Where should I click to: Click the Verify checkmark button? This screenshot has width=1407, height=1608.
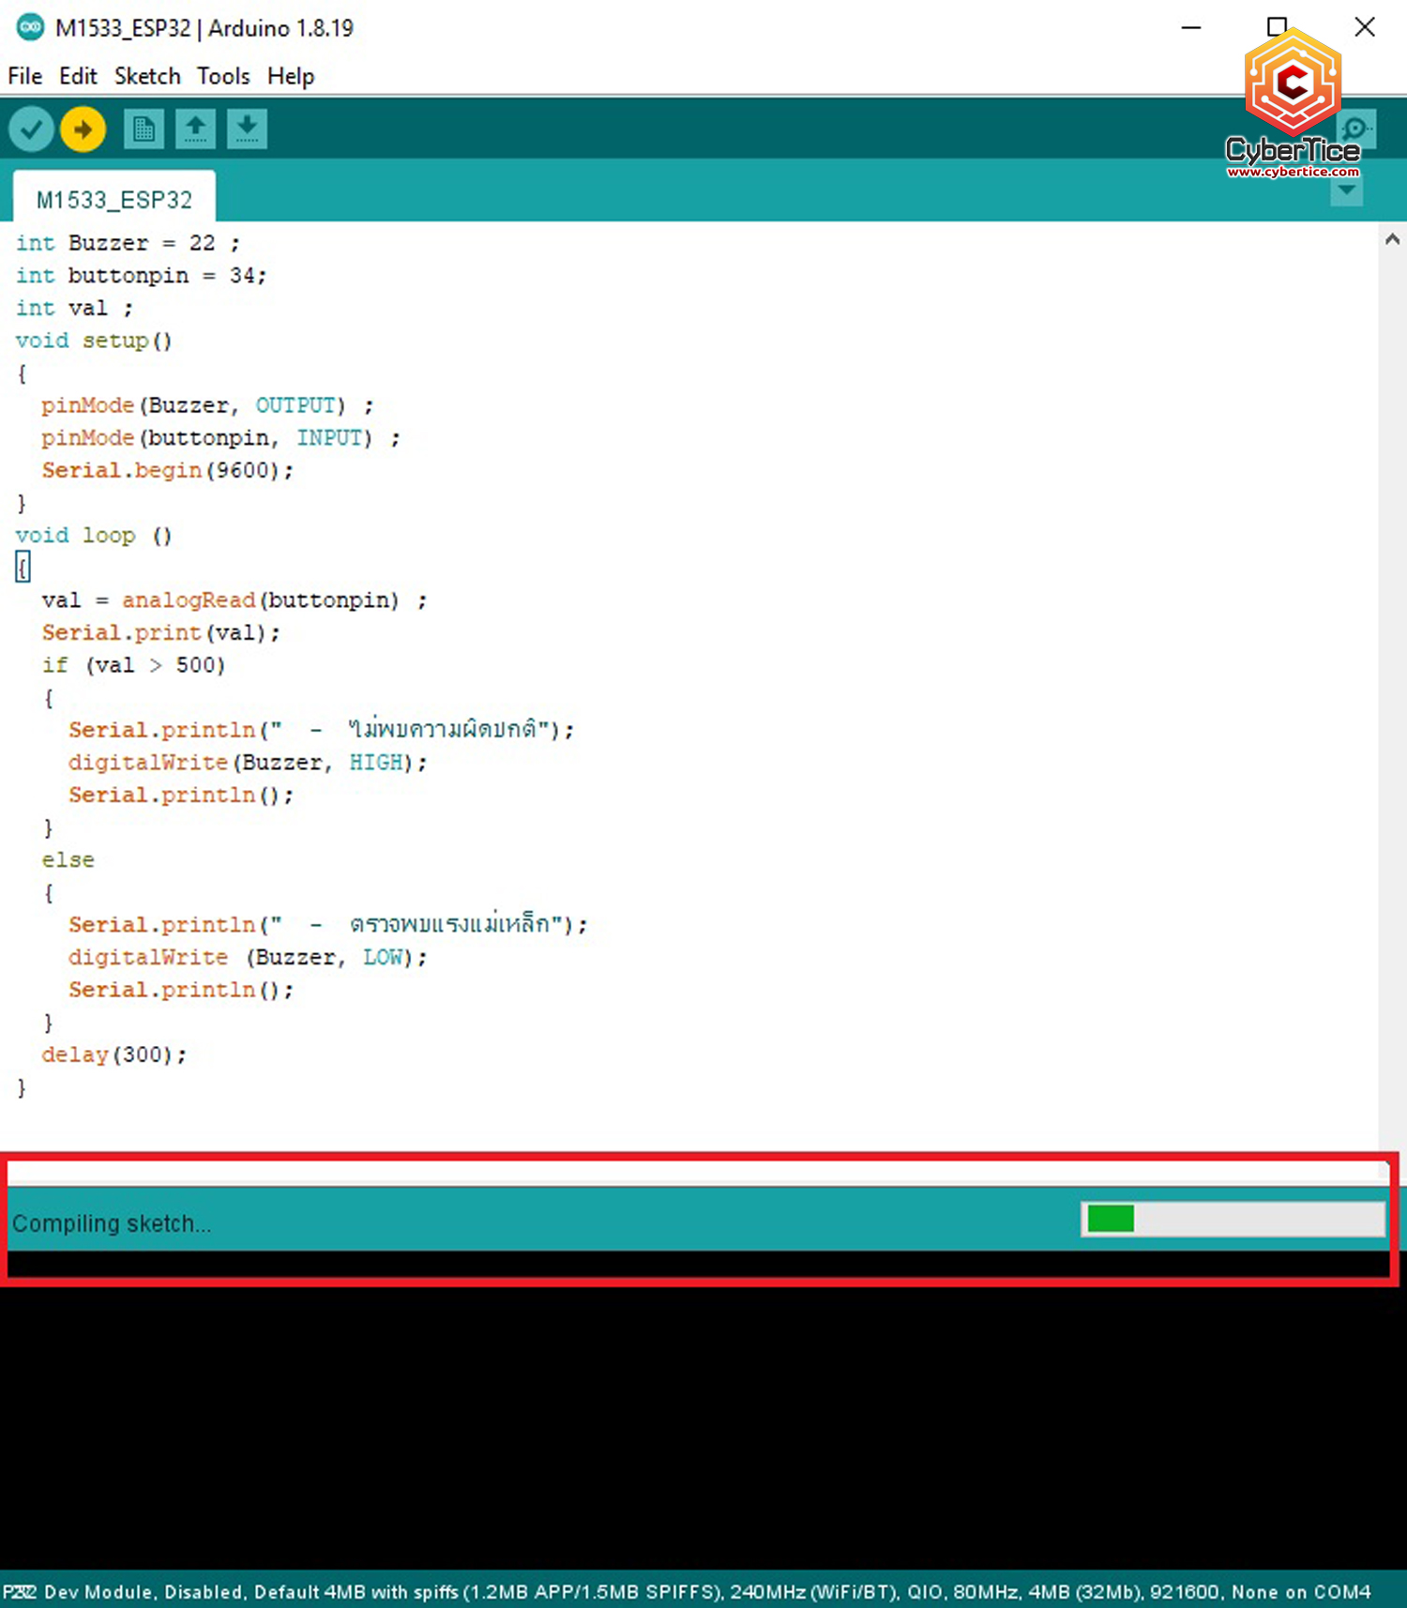click(x=31, y=129)
